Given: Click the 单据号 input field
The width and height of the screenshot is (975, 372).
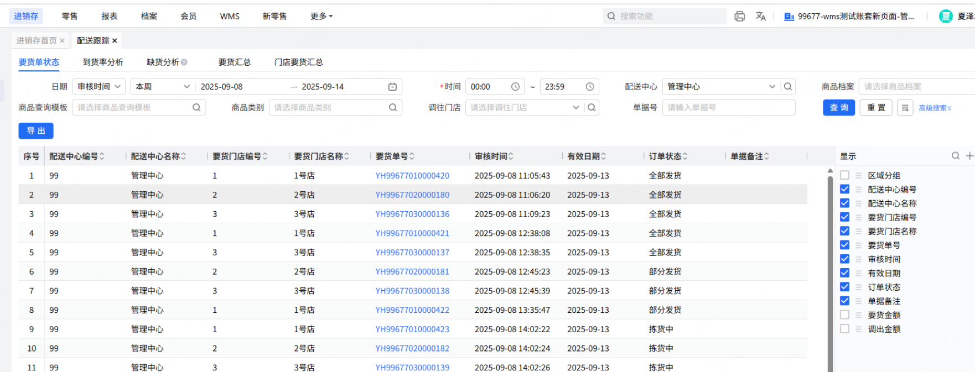Looking at the screenshot, I should click(728, 108).
